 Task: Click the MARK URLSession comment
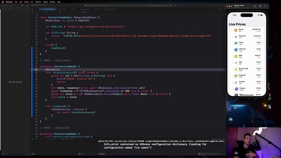(54, 128)
